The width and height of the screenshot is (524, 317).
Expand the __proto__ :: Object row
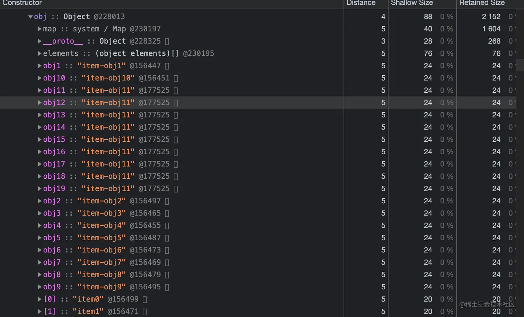tap(40, 41)
